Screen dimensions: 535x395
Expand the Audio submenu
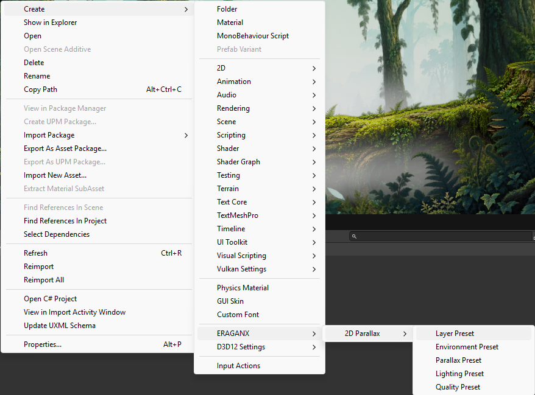click(260, 95)
